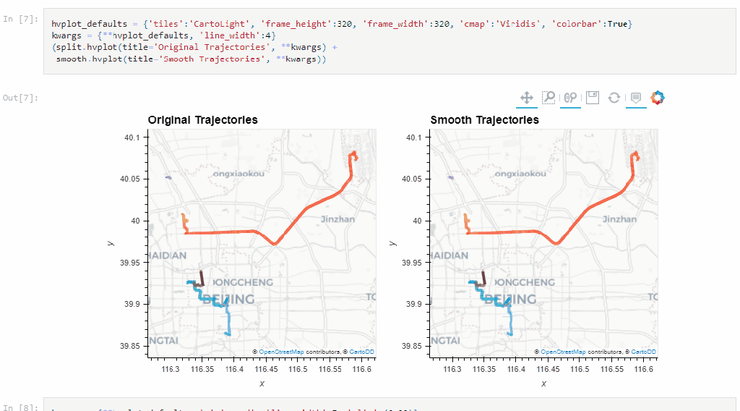Click the orange trajectory in Smooth Trajectories
Viewport: 740px width, 411px height.
[x=467, y=221]
